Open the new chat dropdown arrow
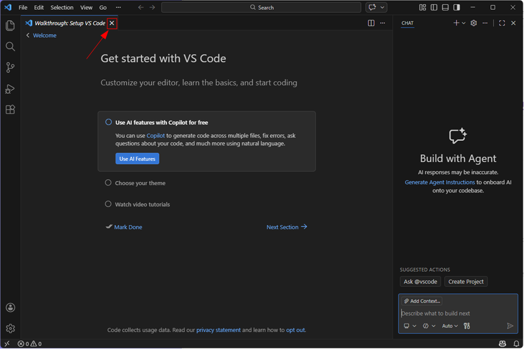 click(464, 23)
